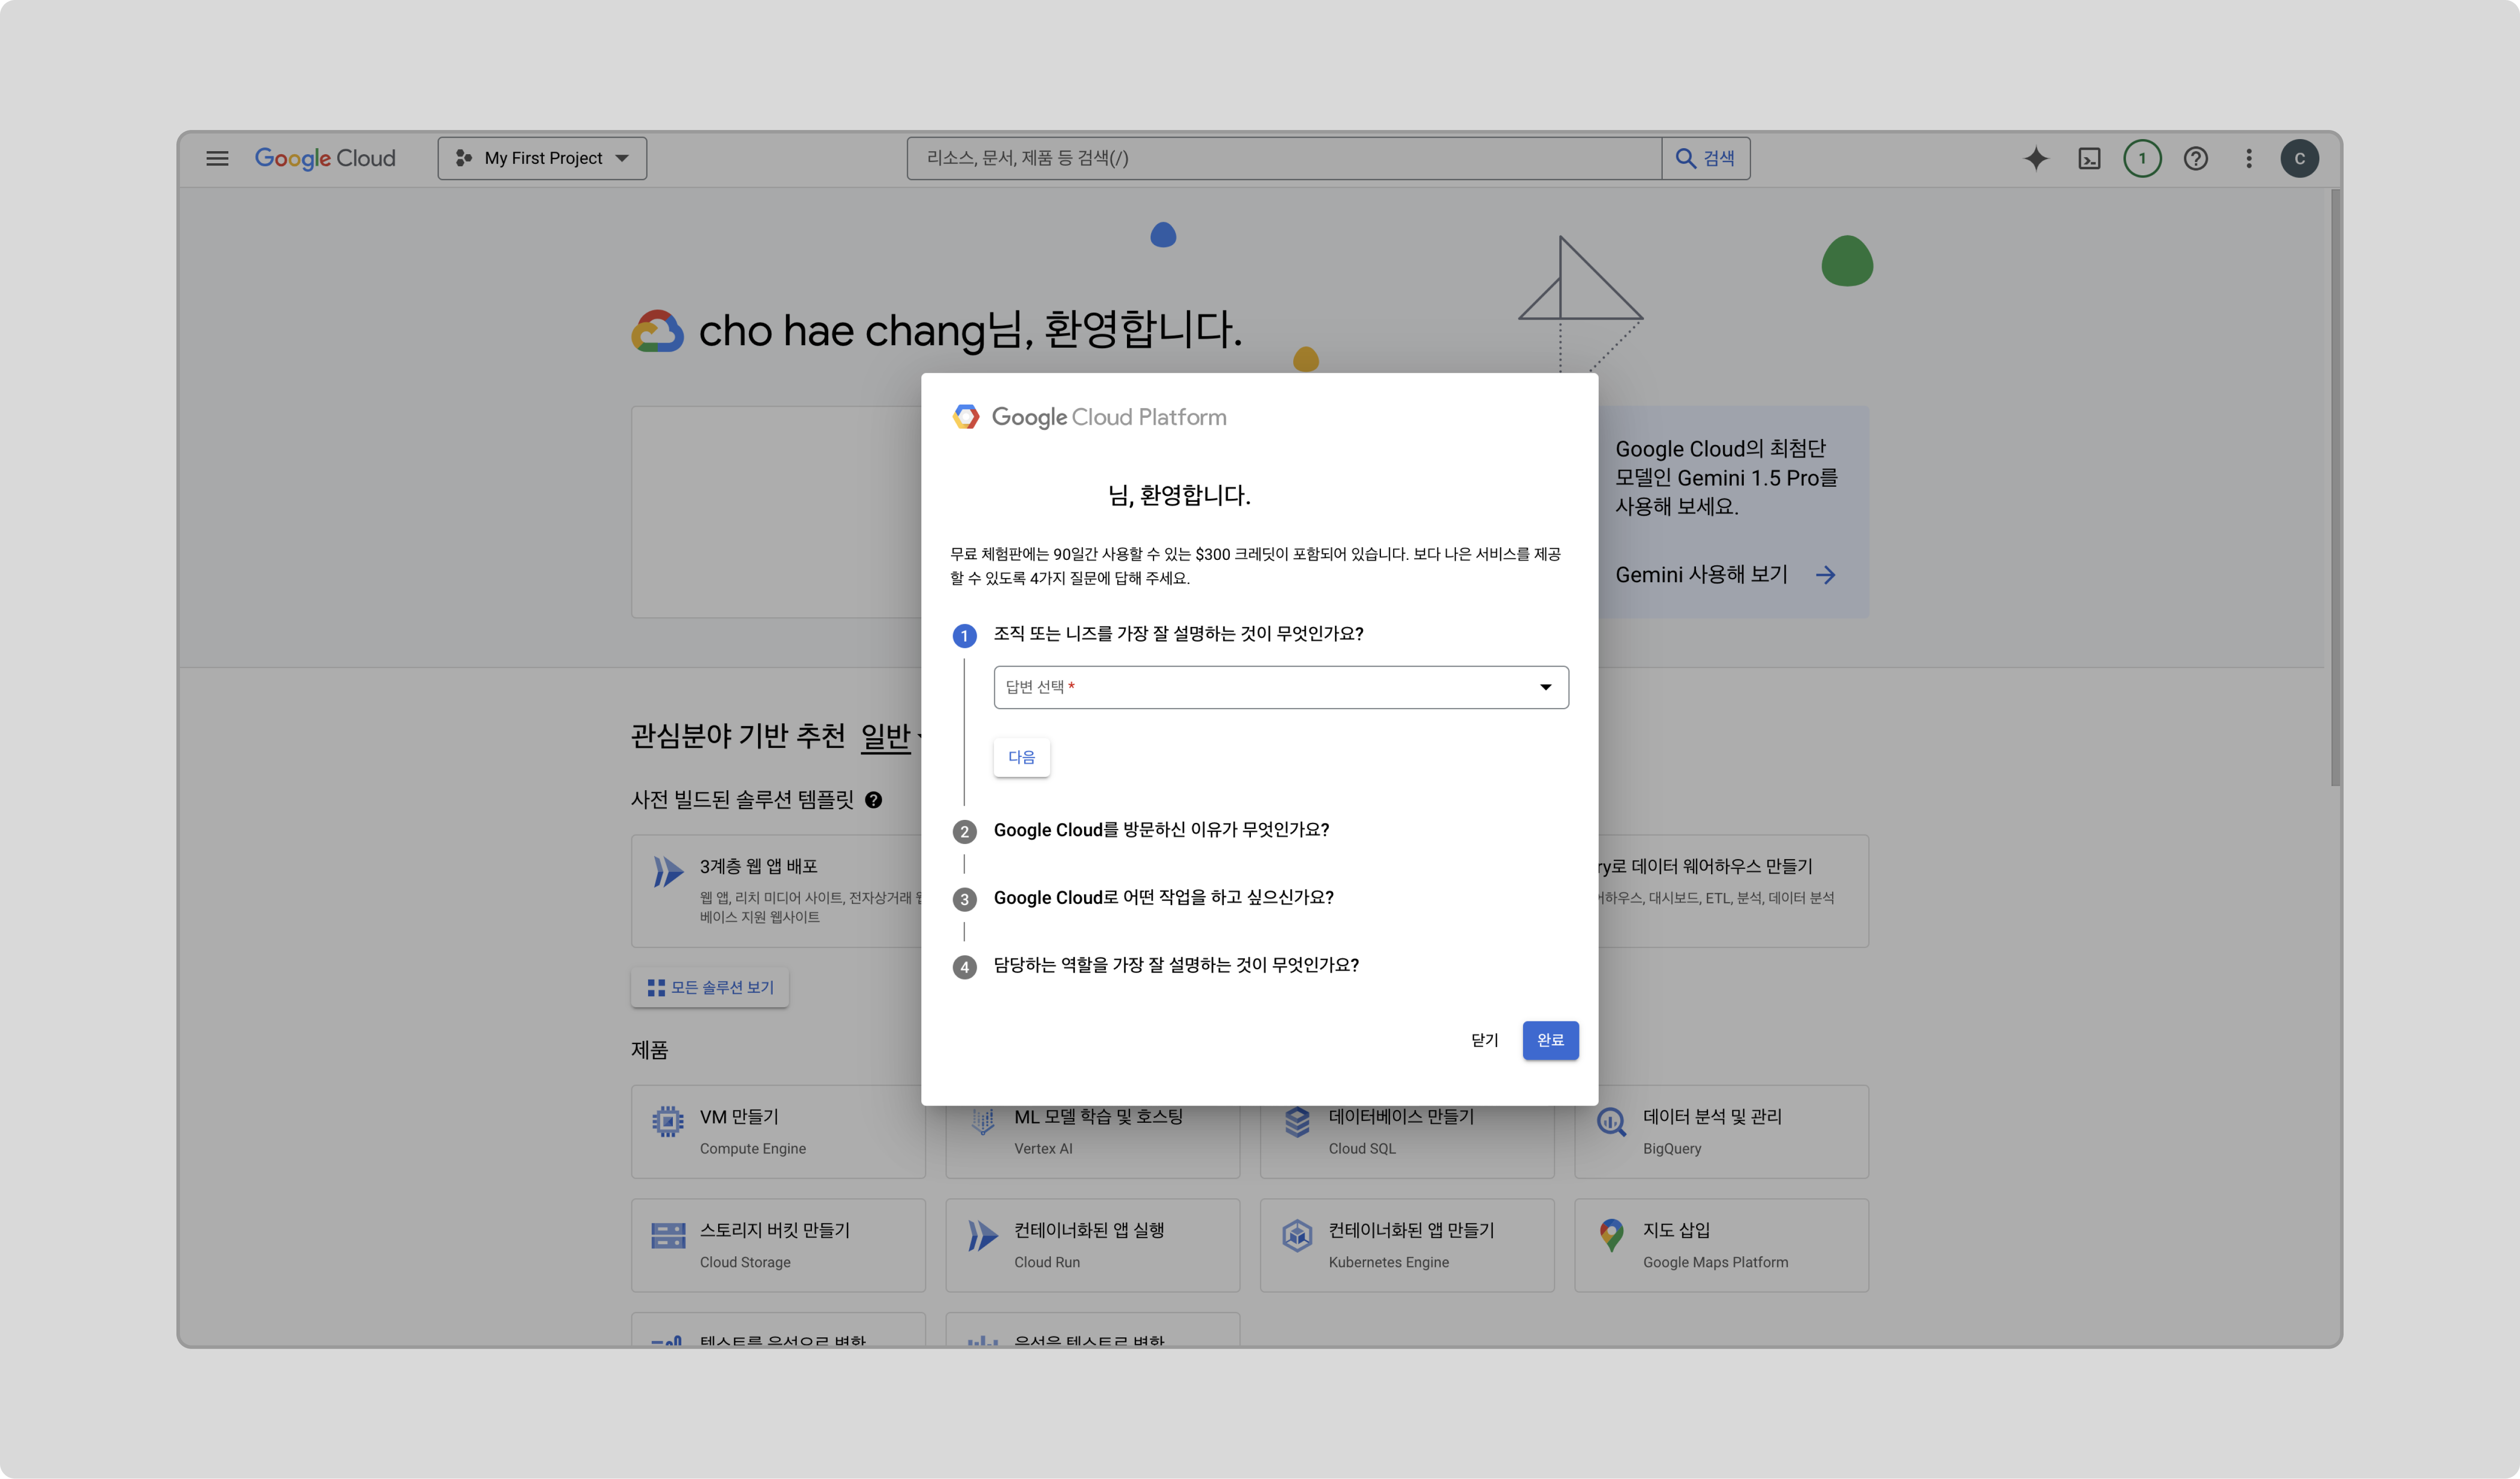Open the 3계층 웹 앱 배포 card
Viewport: 2520px width, 1479px height.
[x=777, y=891]
